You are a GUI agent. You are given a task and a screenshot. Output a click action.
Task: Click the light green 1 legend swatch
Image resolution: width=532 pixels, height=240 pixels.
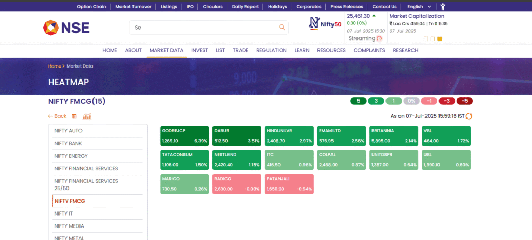[x=394, y=101]
